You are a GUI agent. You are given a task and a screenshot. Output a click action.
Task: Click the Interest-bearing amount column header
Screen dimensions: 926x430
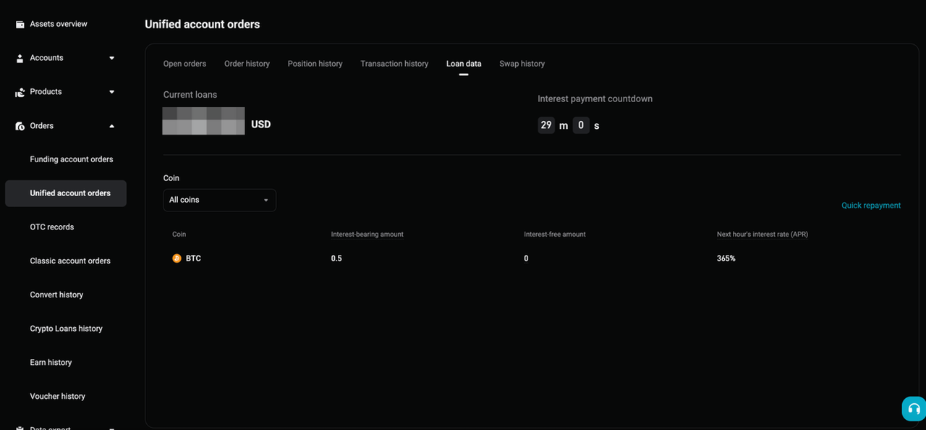[368, 235]
